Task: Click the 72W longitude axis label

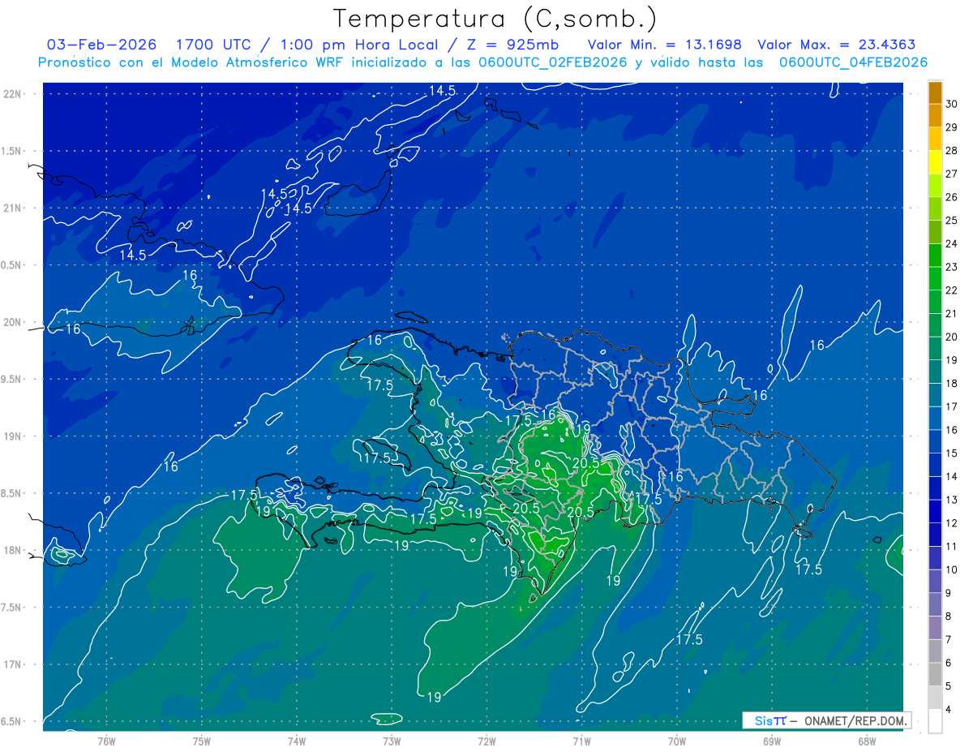Action: coord(486,741)
